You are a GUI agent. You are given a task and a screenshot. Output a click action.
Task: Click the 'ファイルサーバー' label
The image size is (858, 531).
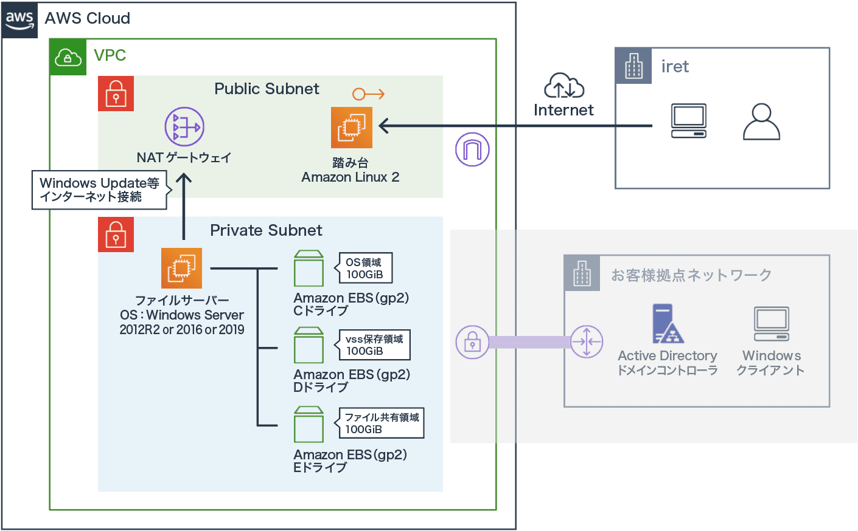pos(182,301)
